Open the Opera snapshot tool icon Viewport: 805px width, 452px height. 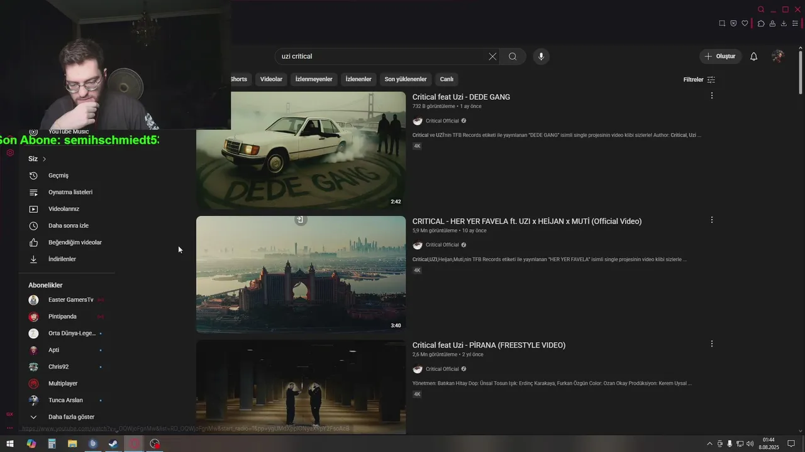[x=722, y=23]
